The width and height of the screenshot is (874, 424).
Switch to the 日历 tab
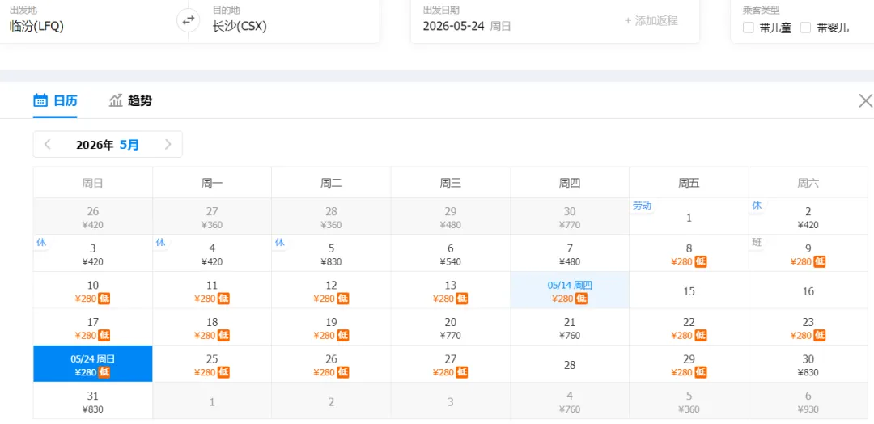(65, 101)
